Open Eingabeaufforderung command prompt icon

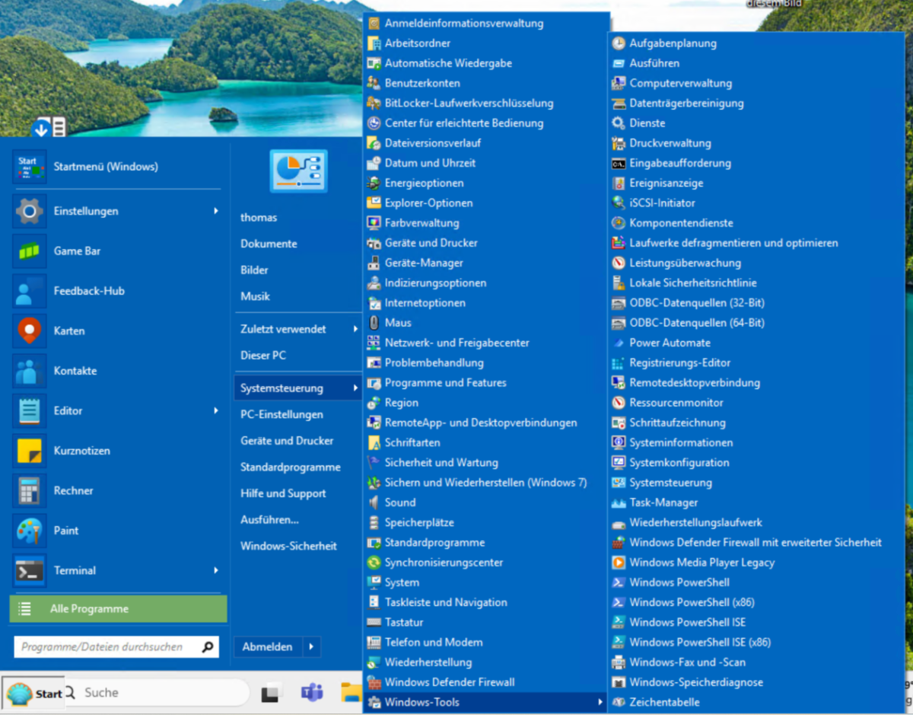point(618,163)
